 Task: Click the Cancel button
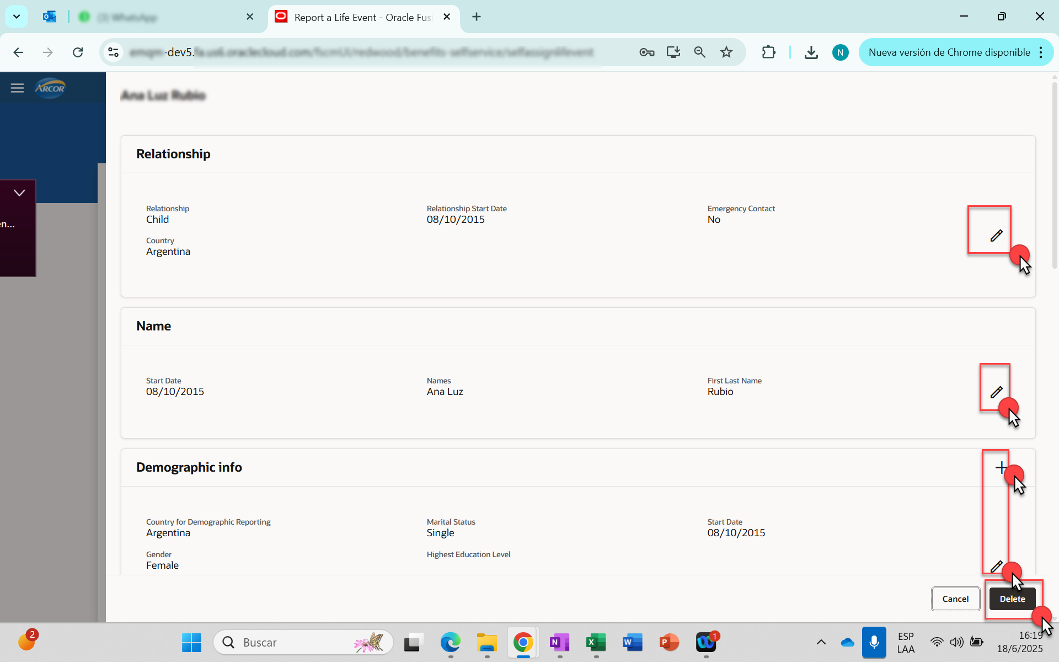(955, 599)
